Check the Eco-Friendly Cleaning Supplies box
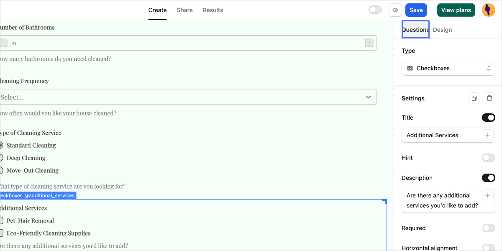The height and width of the screenshot is (251, 502). click(x=2, y=233)
